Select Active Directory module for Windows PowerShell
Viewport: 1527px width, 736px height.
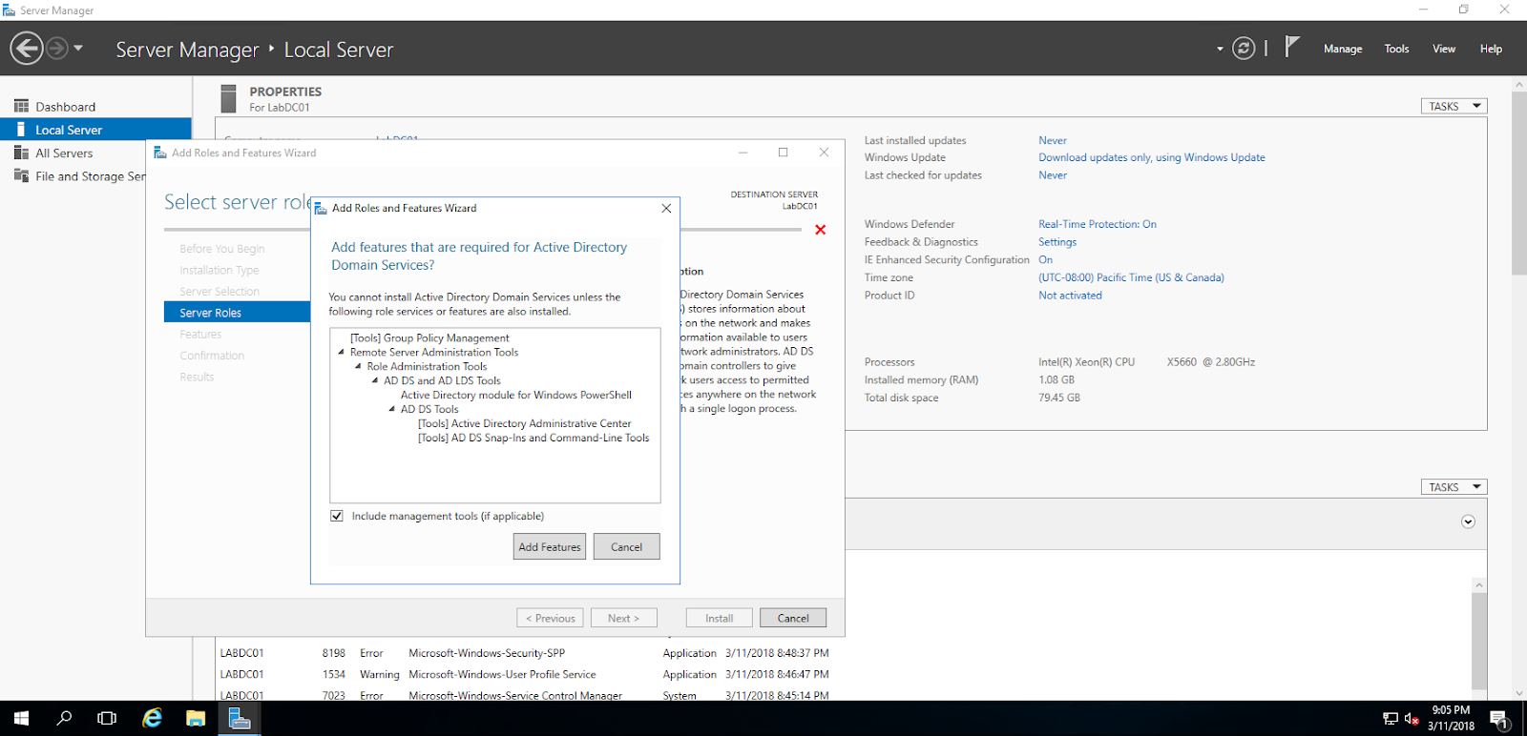516,395
